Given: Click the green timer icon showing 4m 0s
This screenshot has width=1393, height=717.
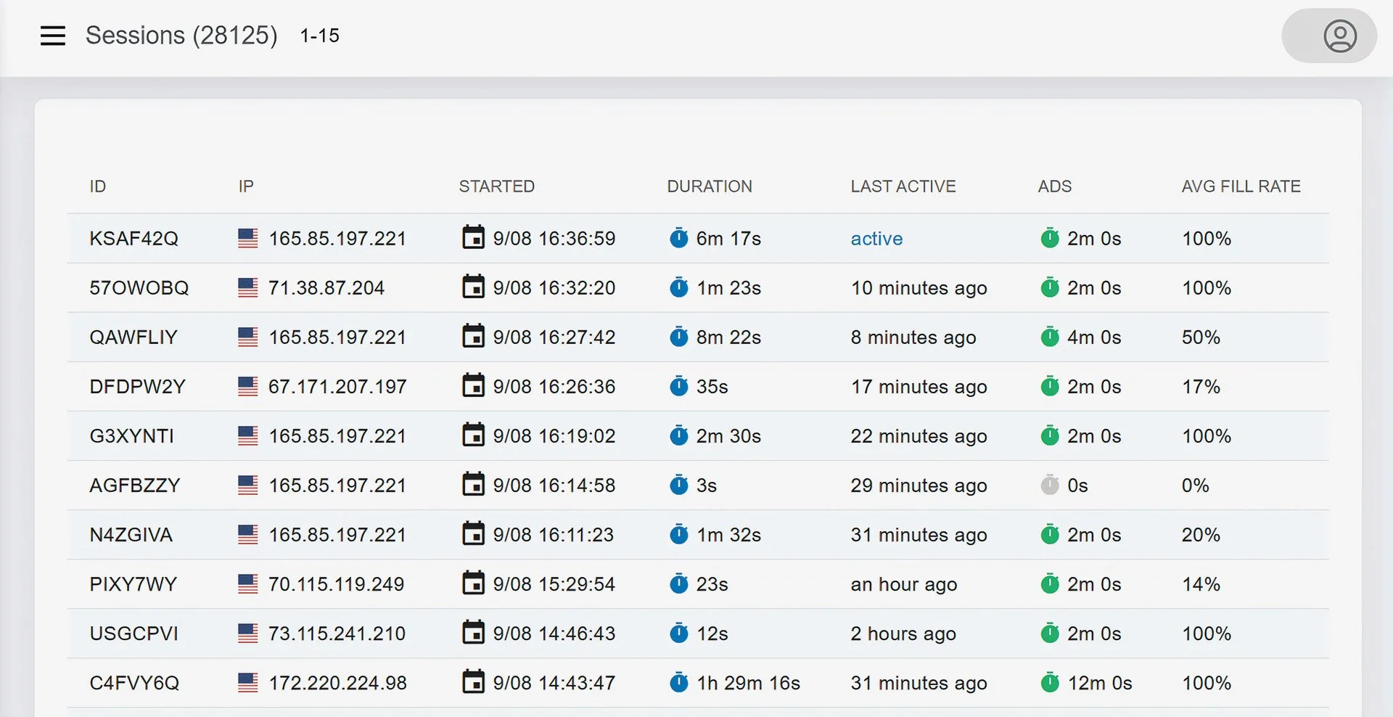Looking at the screenshot, I should (1050, 337).
